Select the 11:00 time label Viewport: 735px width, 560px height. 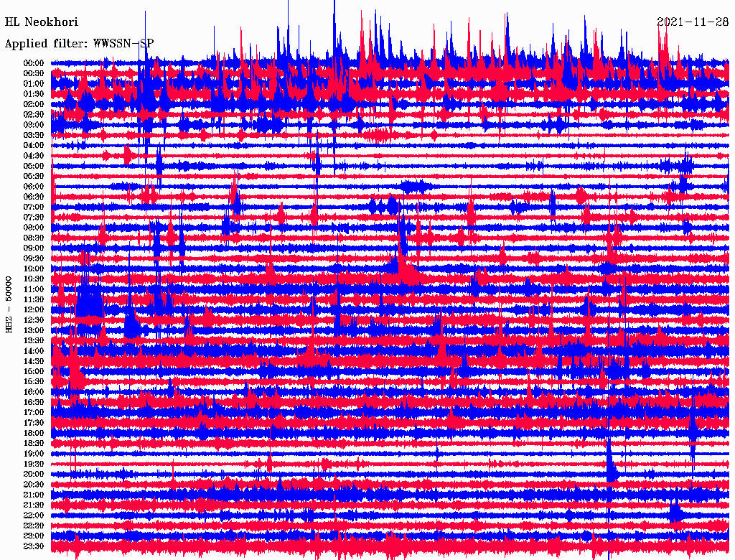click(x=34, y=289)
